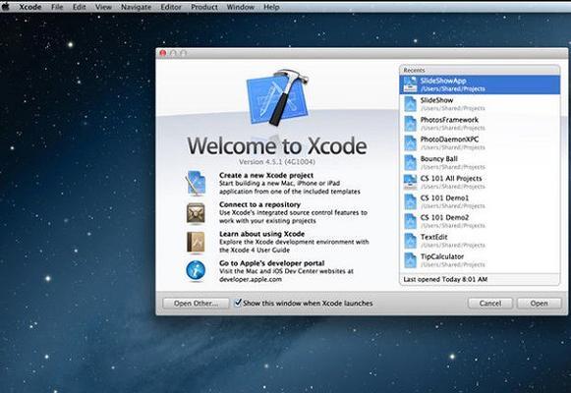Choose Connect to a repository
571x393 pixels.
[x=259, y=204]
